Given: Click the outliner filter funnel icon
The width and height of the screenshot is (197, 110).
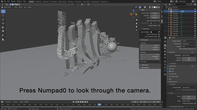Looking at the screenshot, I should [x=191, y=4].
